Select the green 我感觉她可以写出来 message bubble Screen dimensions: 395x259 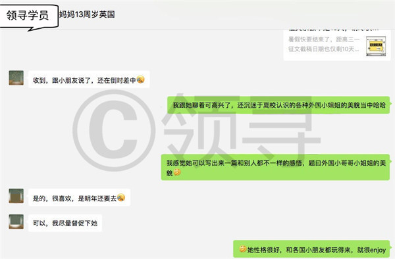coord(275,167)
